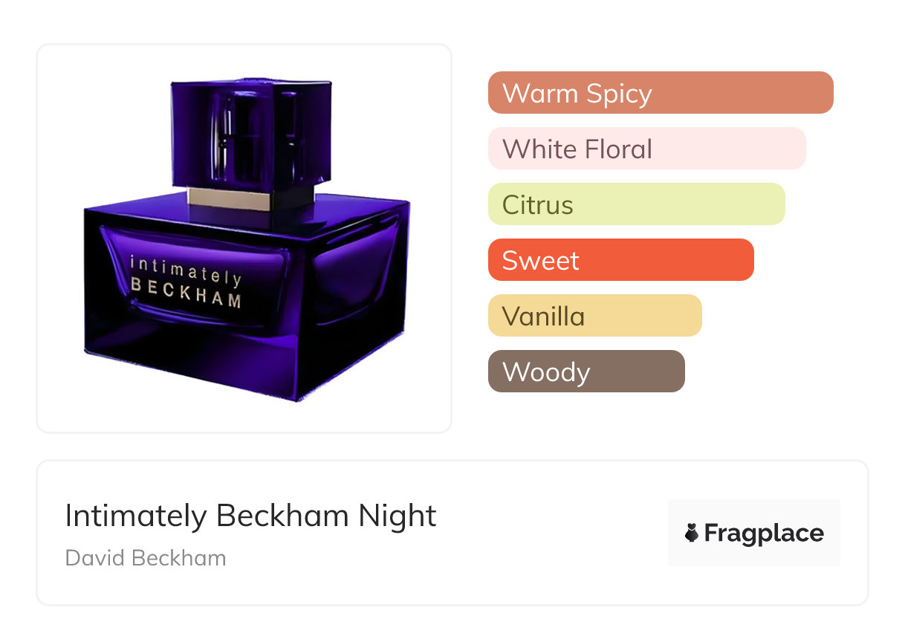Click the 'Warm Spicy' text label

(x=577, y=94)
